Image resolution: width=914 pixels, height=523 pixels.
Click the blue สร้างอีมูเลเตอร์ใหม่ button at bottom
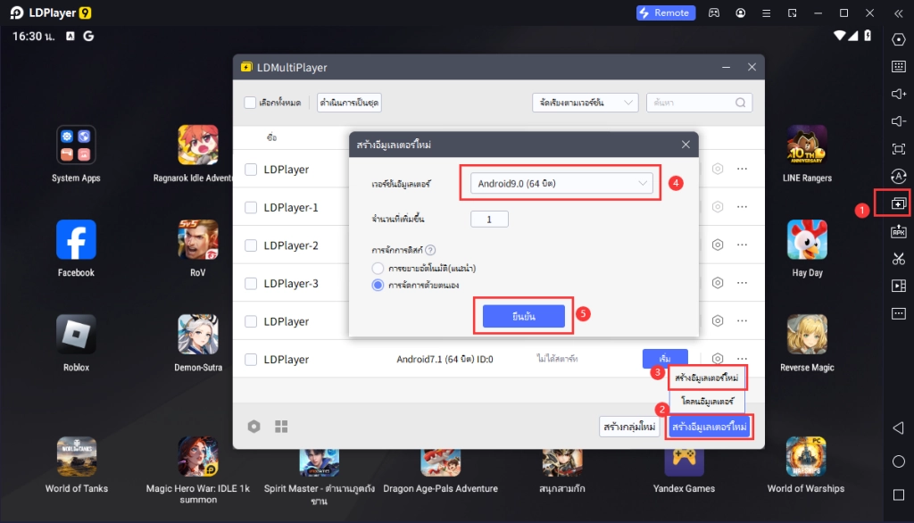click(x=709, y=427)
